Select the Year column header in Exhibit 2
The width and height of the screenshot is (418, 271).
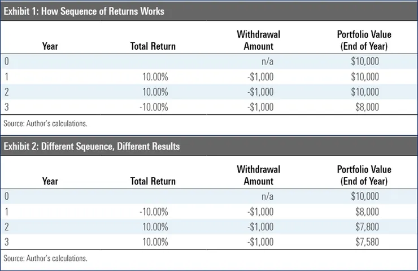pos(50,182)
